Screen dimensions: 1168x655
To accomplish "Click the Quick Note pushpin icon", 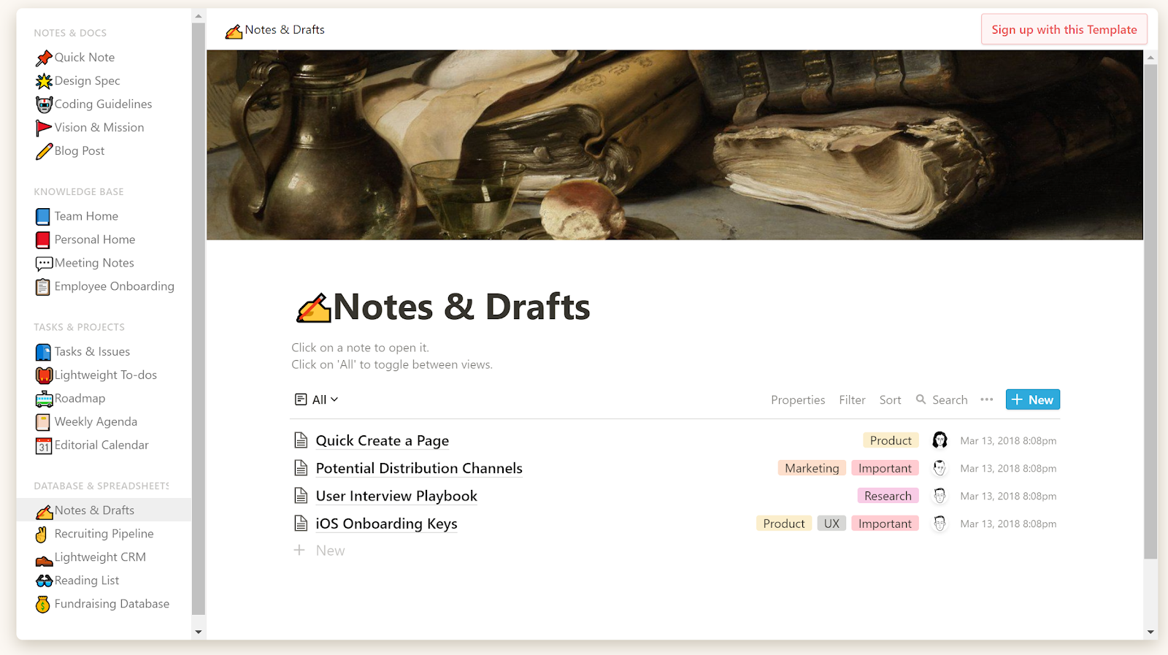I will (x=44, y=58).
